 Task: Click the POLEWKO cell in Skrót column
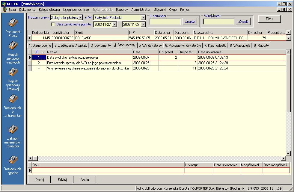pos(101,38)
